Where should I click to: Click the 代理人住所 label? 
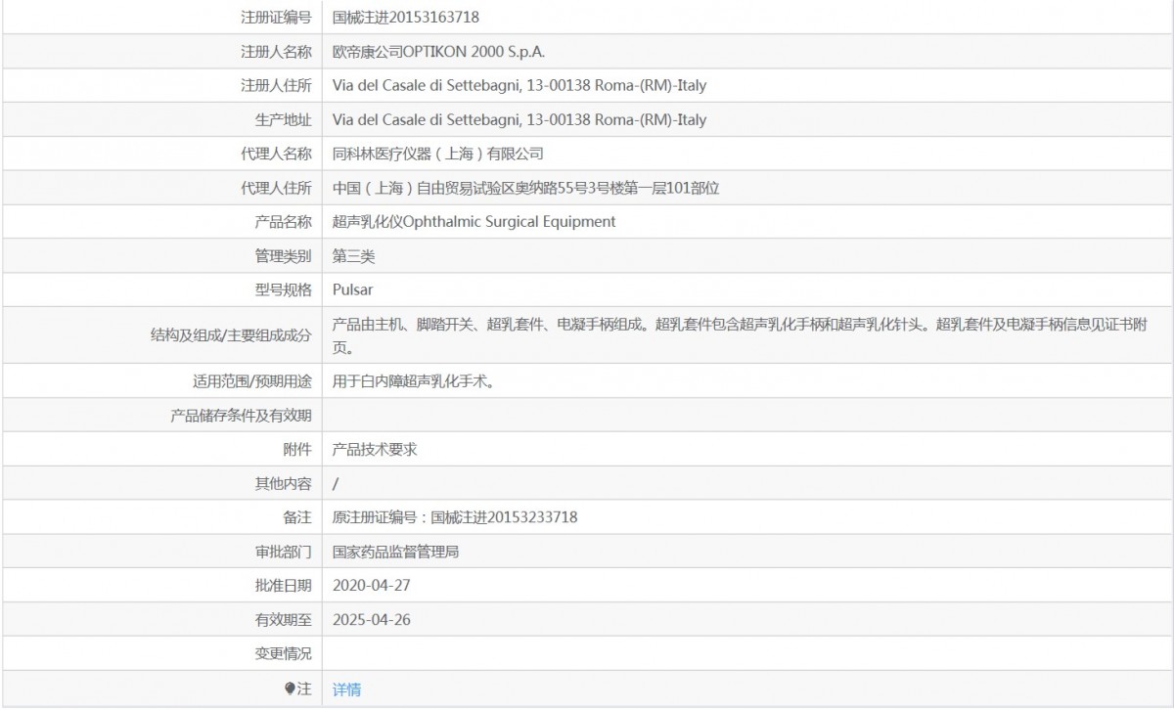pos(276,188)
